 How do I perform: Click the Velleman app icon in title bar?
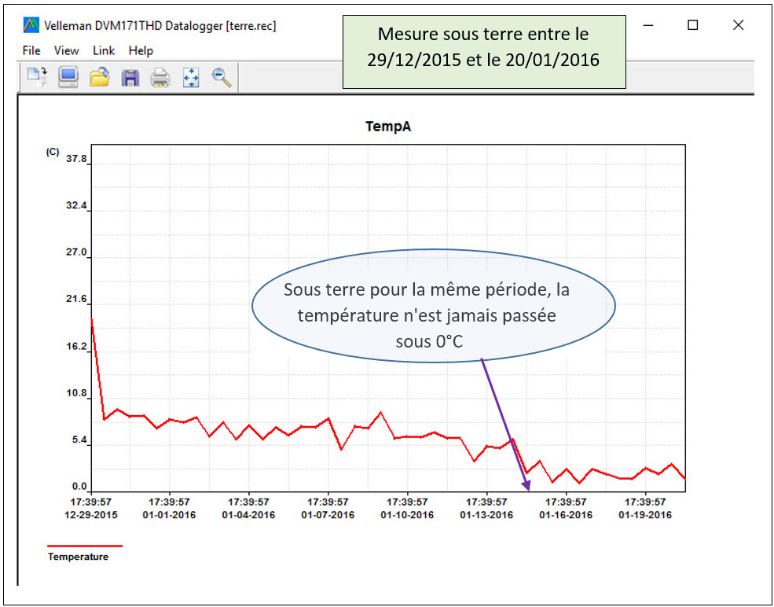click(31, 25)
